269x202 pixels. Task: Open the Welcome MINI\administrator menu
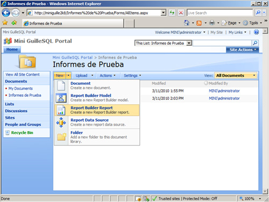pyautogui.click(x=180, y=32)
